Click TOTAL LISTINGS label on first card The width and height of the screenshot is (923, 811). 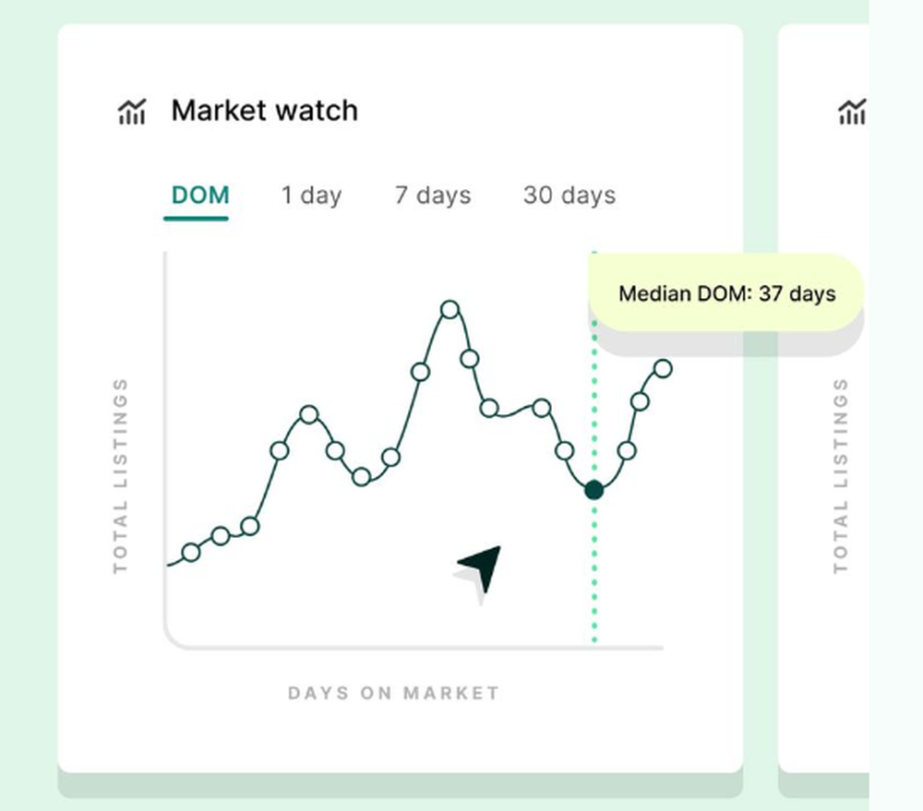(x=120, y=475)
